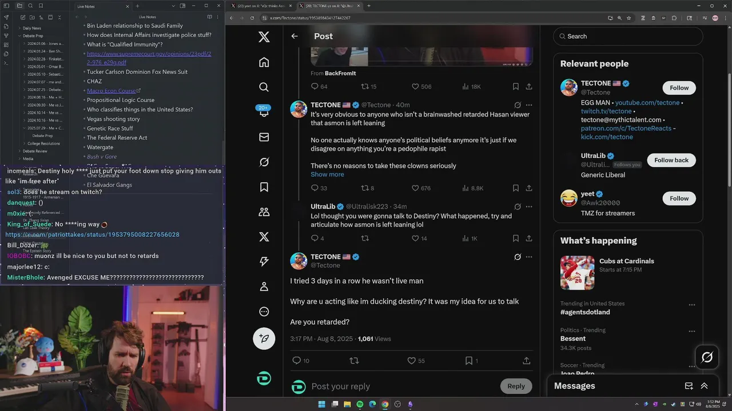
Task: Switch to the yeet on X browser tab
Action: 260,6
